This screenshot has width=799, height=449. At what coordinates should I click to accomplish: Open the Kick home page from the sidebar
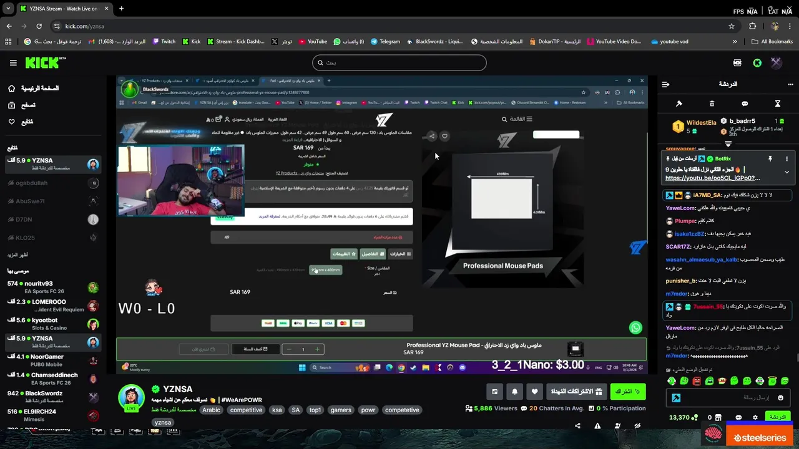(35, 89)
